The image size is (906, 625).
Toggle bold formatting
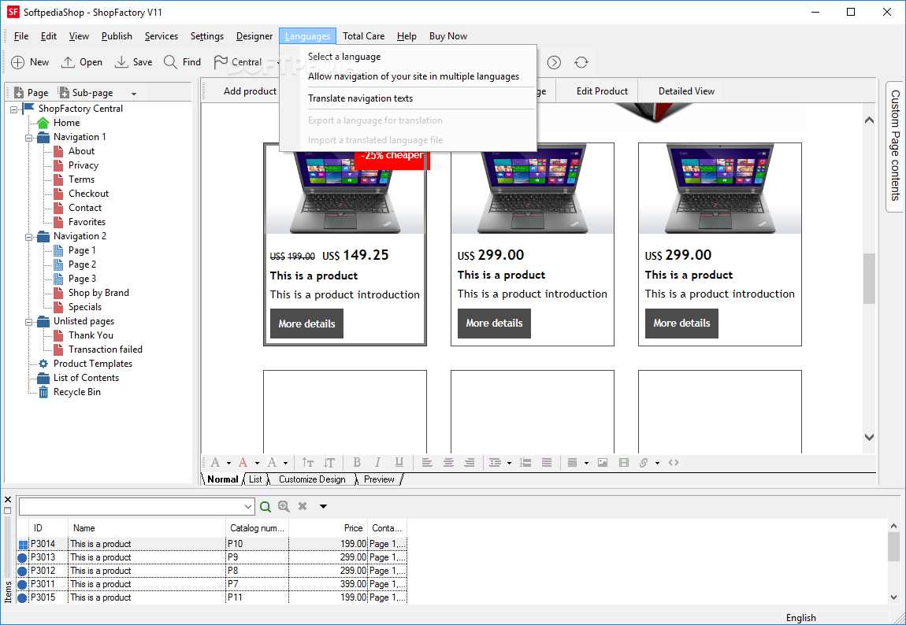(x=357, y=463)
